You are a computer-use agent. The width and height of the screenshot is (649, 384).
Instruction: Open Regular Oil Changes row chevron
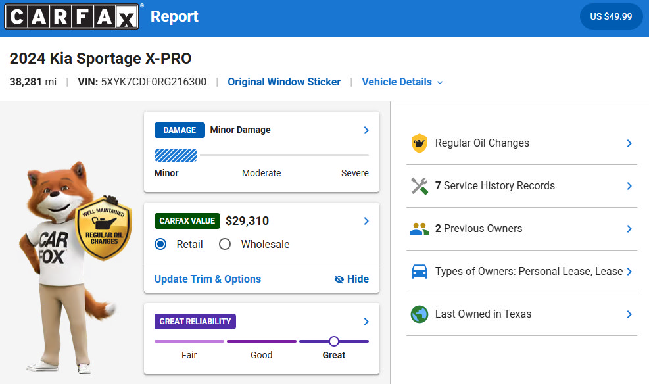(629, 143)
